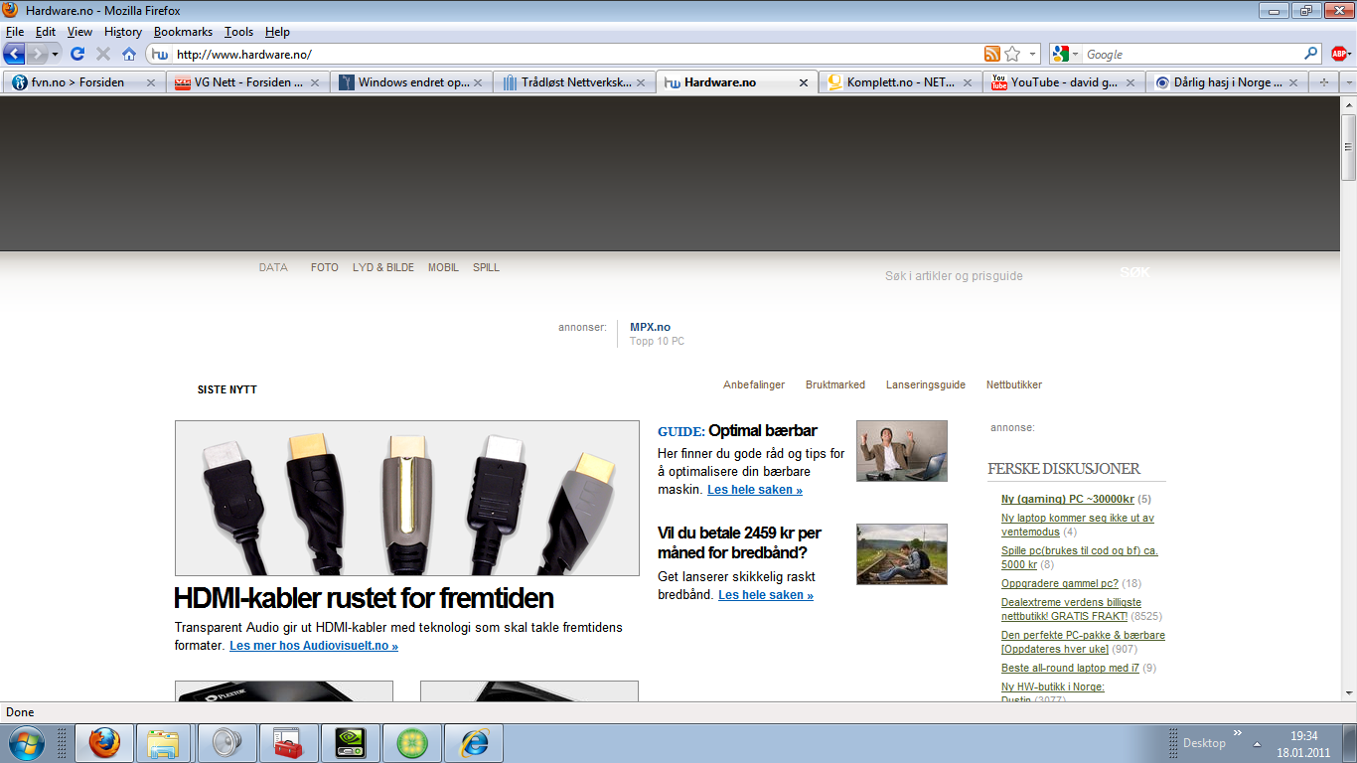Click the SØK search button
Screen dimensions: 1357x763
click(x=1134, y=272)
